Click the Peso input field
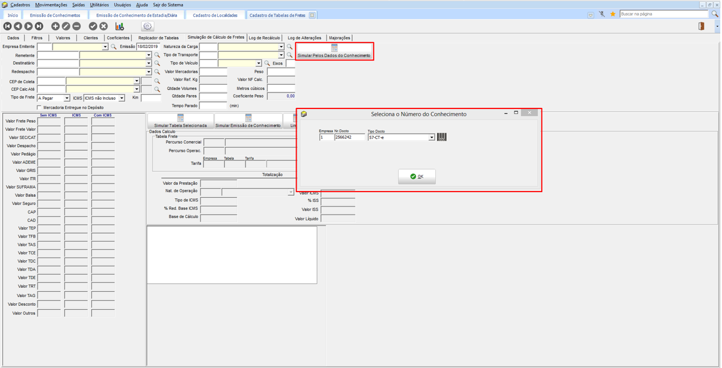722x368 pixels. (x=281, y=72)
